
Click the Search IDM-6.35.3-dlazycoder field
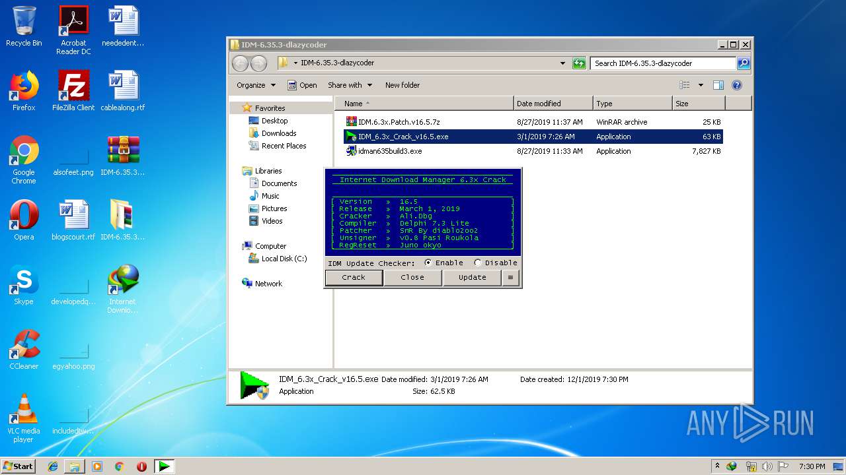[663, 63]
